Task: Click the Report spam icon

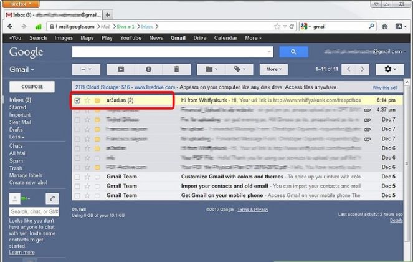Action: coord(148,69)
